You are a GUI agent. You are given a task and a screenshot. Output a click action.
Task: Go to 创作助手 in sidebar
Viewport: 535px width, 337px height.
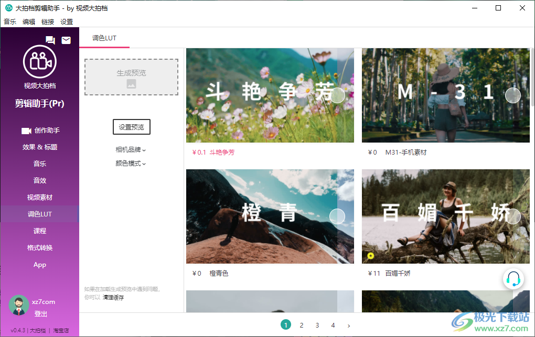coord(40,131)
